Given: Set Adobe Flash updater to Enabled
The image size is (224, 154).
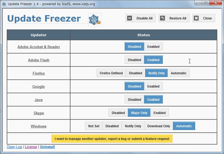Looking at the screenshot, I should (x=153, y=60).
